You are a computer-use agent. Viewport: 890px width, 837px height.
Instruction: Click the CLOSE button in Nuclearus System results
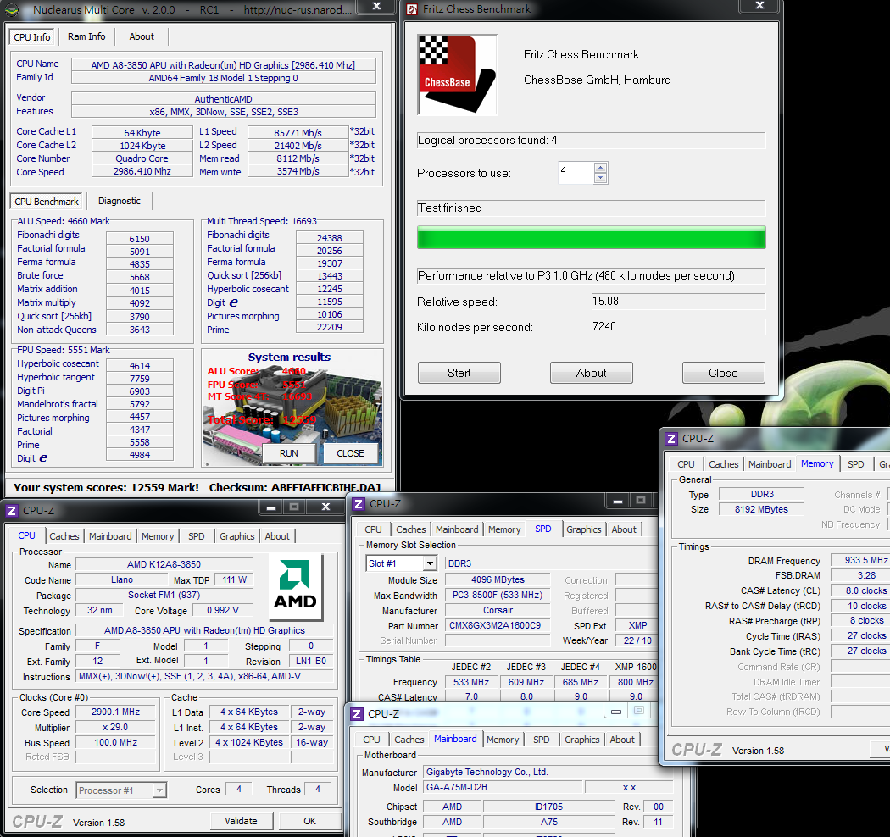(350, 453)
